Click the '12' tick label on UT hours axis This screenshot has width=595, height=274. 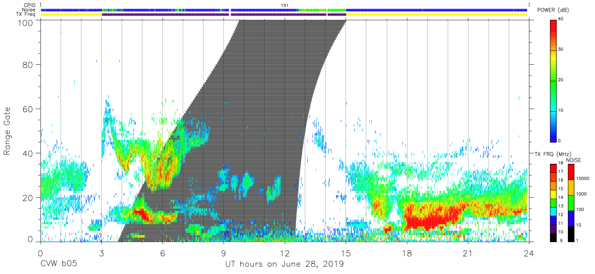click(x=284, y=253)
